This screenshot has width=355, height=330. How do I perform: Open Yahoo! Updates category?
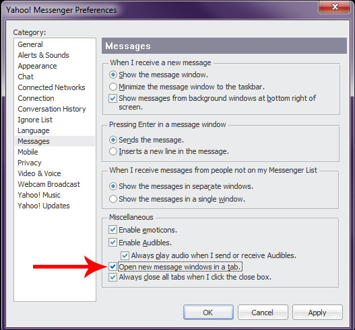coord(44,206)
